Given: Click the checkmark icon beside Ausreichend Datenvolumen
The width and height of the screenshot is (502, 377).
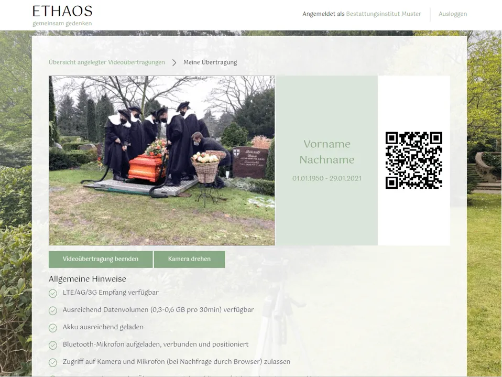Looking at the screenshot, I should [53, 310].
